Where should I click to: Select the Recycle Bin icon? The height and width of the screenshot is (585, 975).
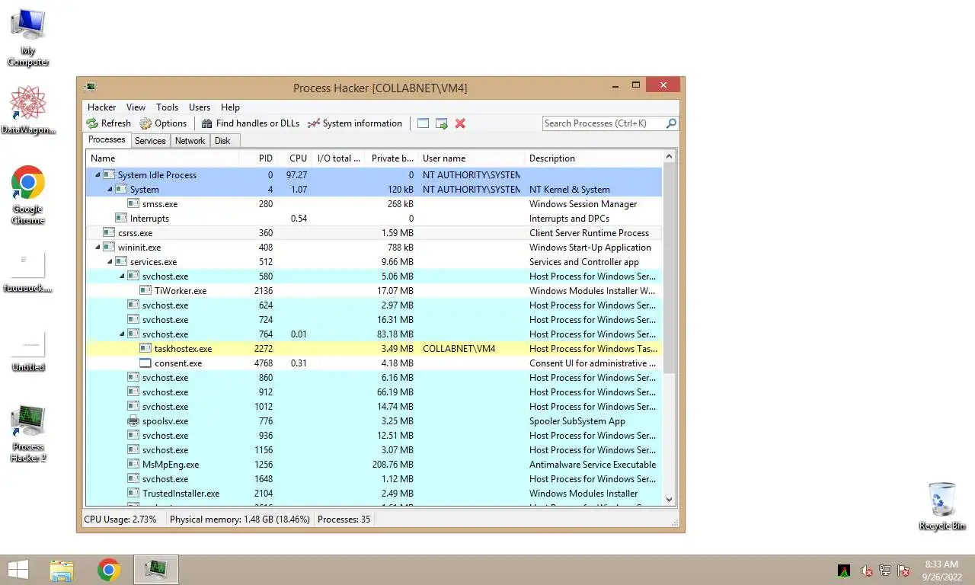tap(942, 506)
